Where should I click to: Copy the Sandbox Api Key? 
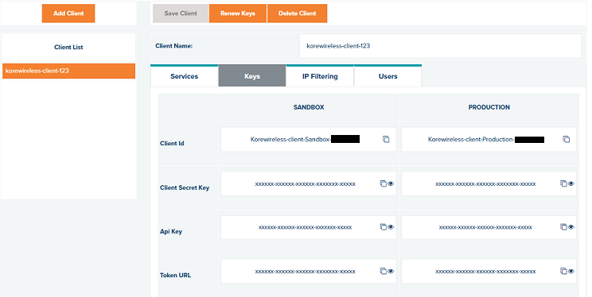(384, 227)
